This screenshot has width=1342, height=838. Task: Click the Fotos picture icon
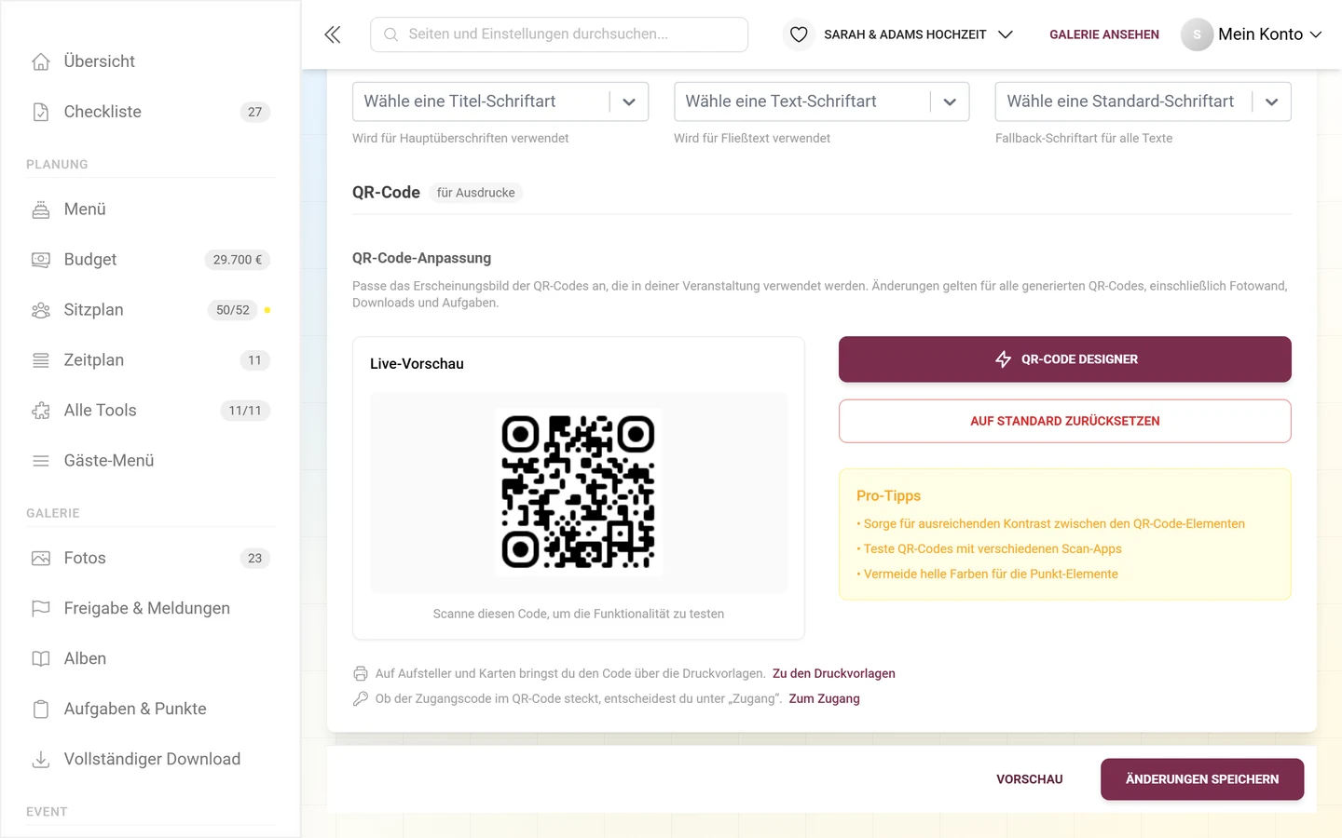click(x=41, y=559)
